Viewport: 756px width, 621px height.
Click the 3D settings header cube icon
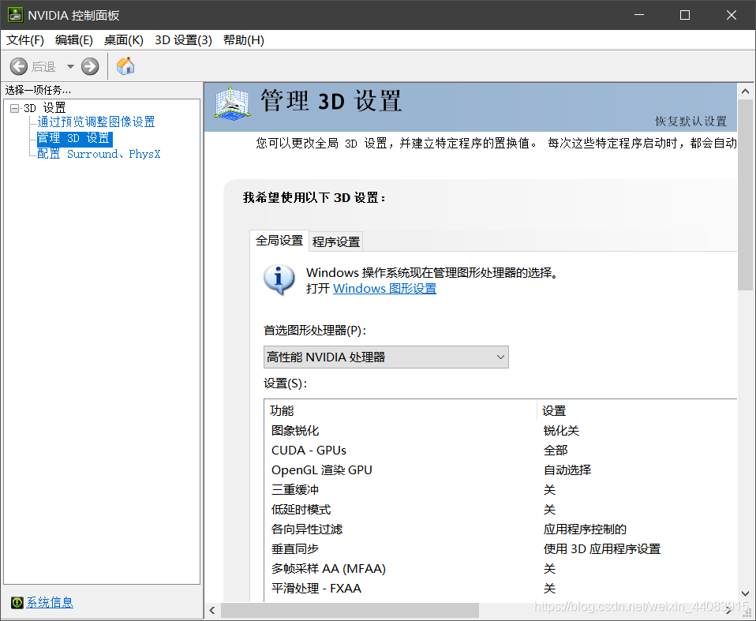point(232,103)
